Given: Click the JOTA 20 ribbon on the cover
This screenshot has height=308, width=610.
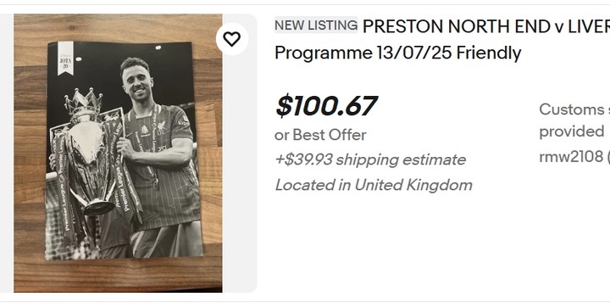Looking at the screenshot, I should pyautogui.click(x=65, y=58).
